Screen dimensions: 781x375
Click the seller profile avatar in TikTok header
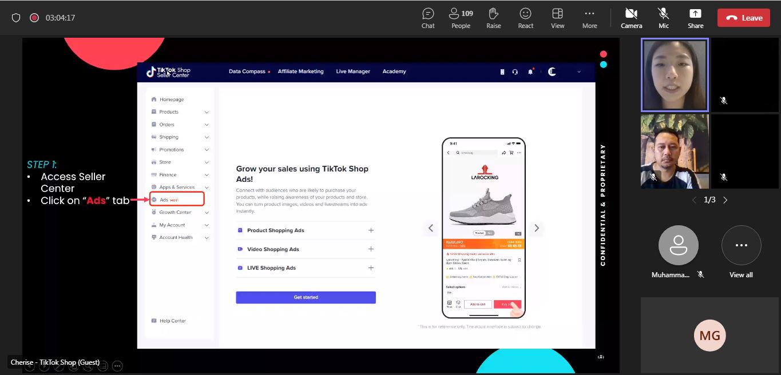click(x=552, y=71)
